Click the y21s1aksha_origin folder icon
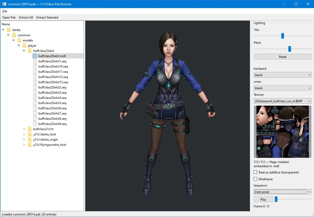314x217 pixels. 29,140
